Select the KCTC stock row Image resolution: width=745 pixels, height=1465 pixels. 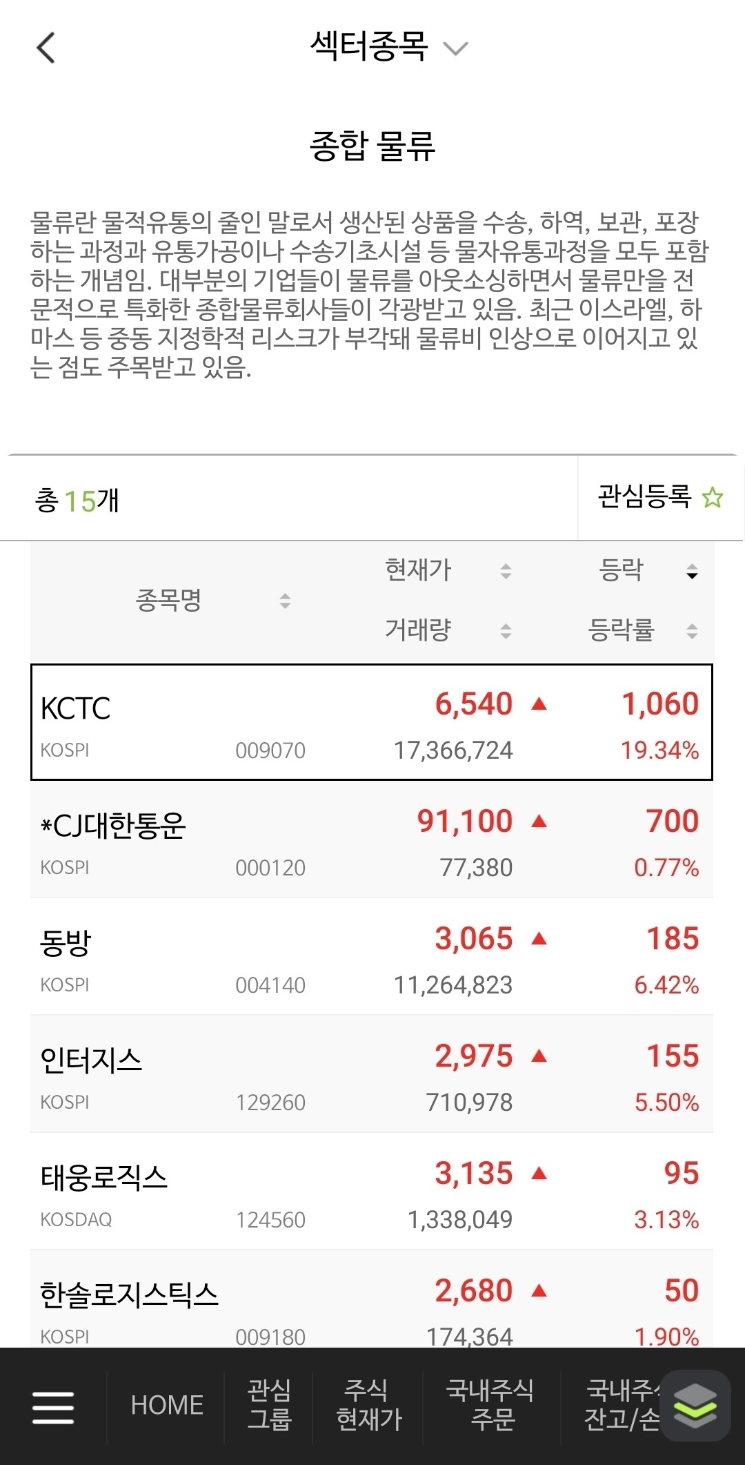pyautogui.click(x=371, y=723)
